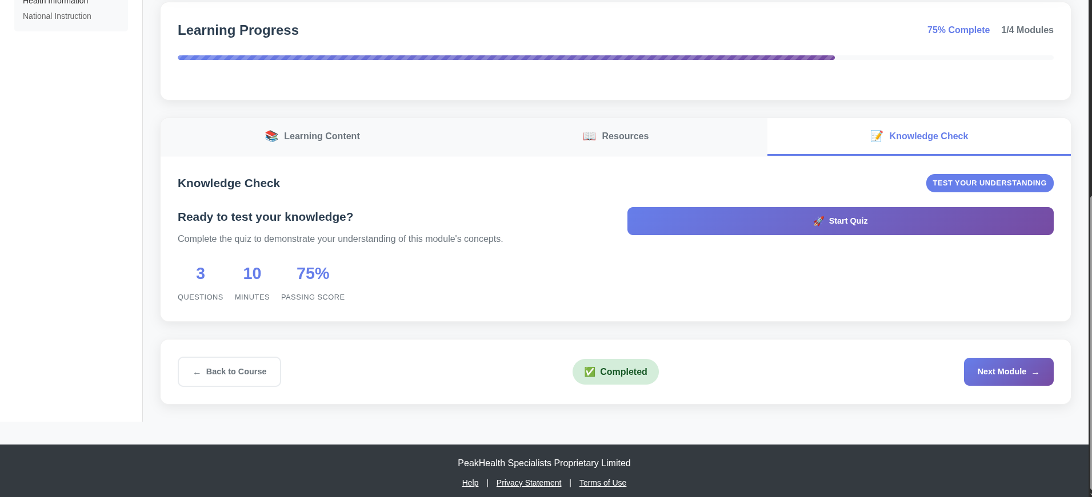
Task: Go to the next module
Action: [x=1008, y=372]
